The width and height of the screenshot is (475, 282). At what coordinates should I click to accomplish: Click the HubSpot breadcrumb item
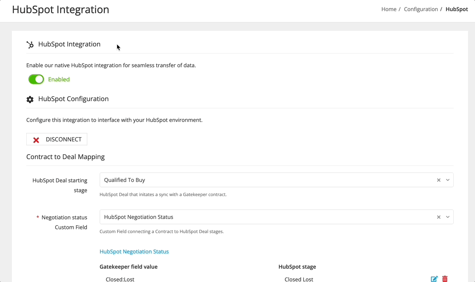[x=457, y=9]
